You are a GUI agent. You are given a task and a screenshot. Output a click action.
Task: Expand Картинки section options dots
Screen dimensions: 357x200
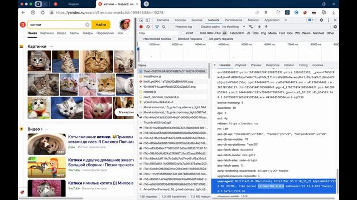(x=51, y=47)
